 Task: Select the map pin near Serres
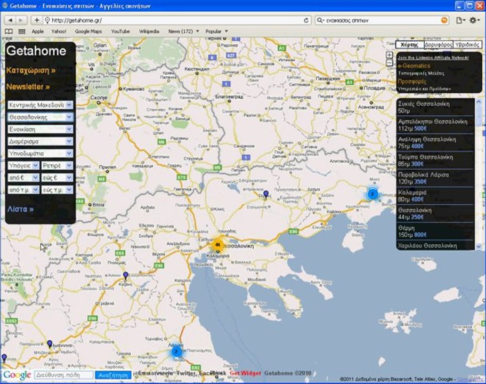tap(265, 195)
